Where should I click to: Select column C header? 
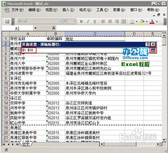tap(95, 34)
